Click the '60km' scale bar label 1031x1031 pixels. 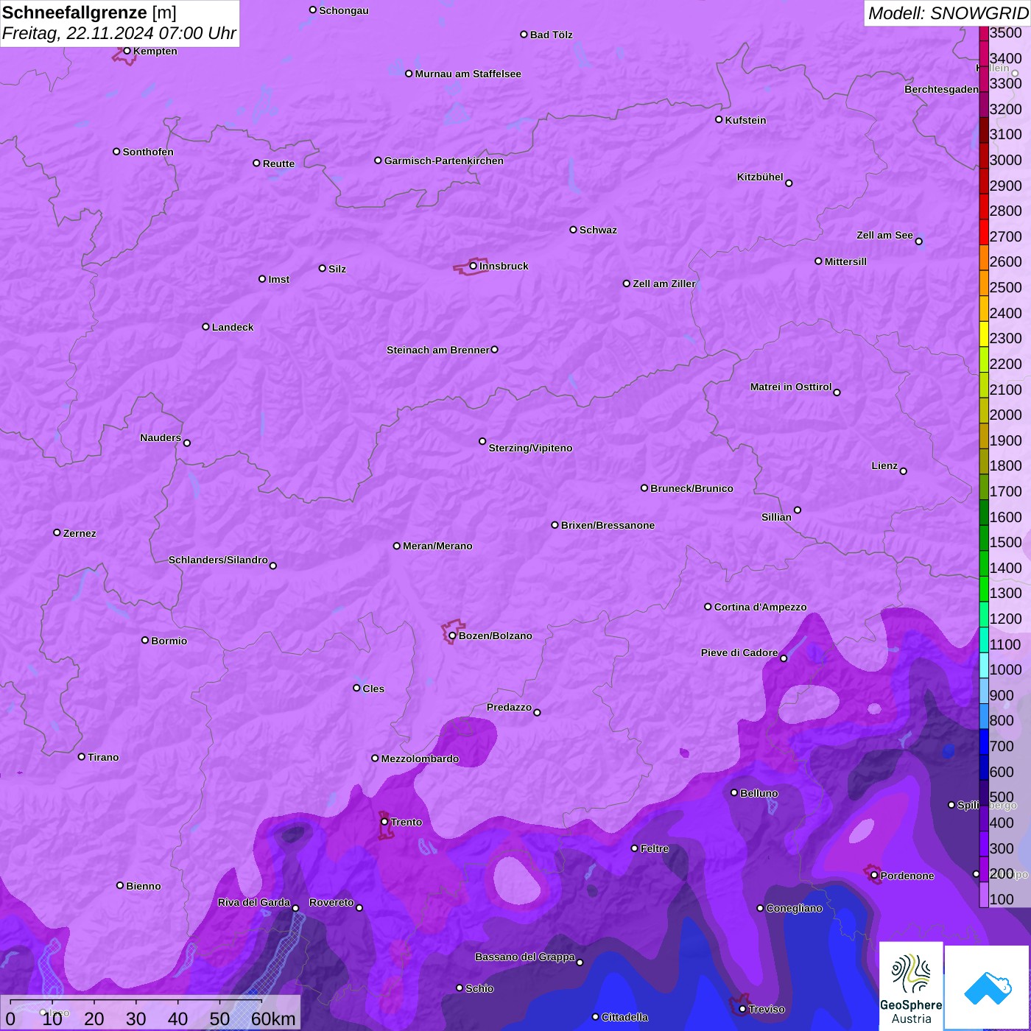point(273,1018)
